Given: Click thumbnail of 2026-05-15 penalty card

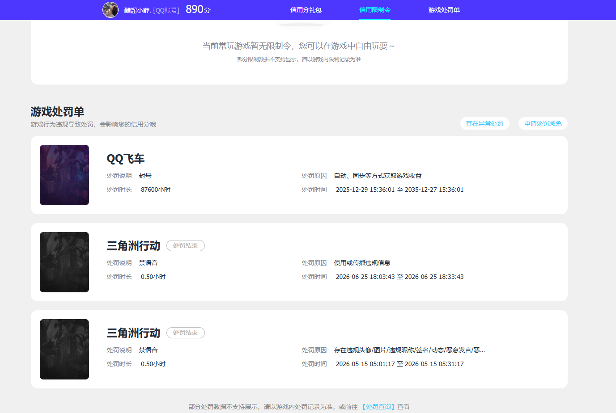Looking at the screenshot, I should (x=64, y=349).
